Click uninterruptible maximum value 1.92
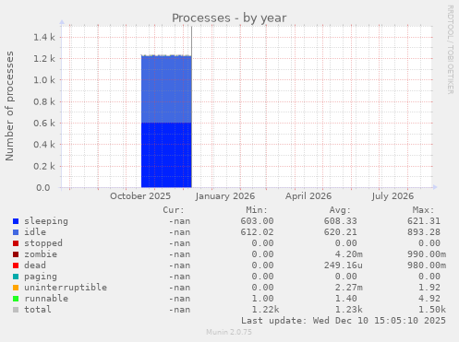The width and height of the screenshot is (459, 342). [x=429, y=288]
